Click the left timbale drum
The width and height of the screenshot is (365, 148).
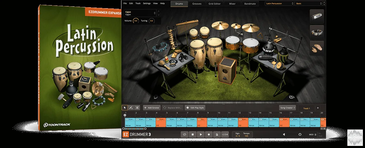(x=232, y=43)
